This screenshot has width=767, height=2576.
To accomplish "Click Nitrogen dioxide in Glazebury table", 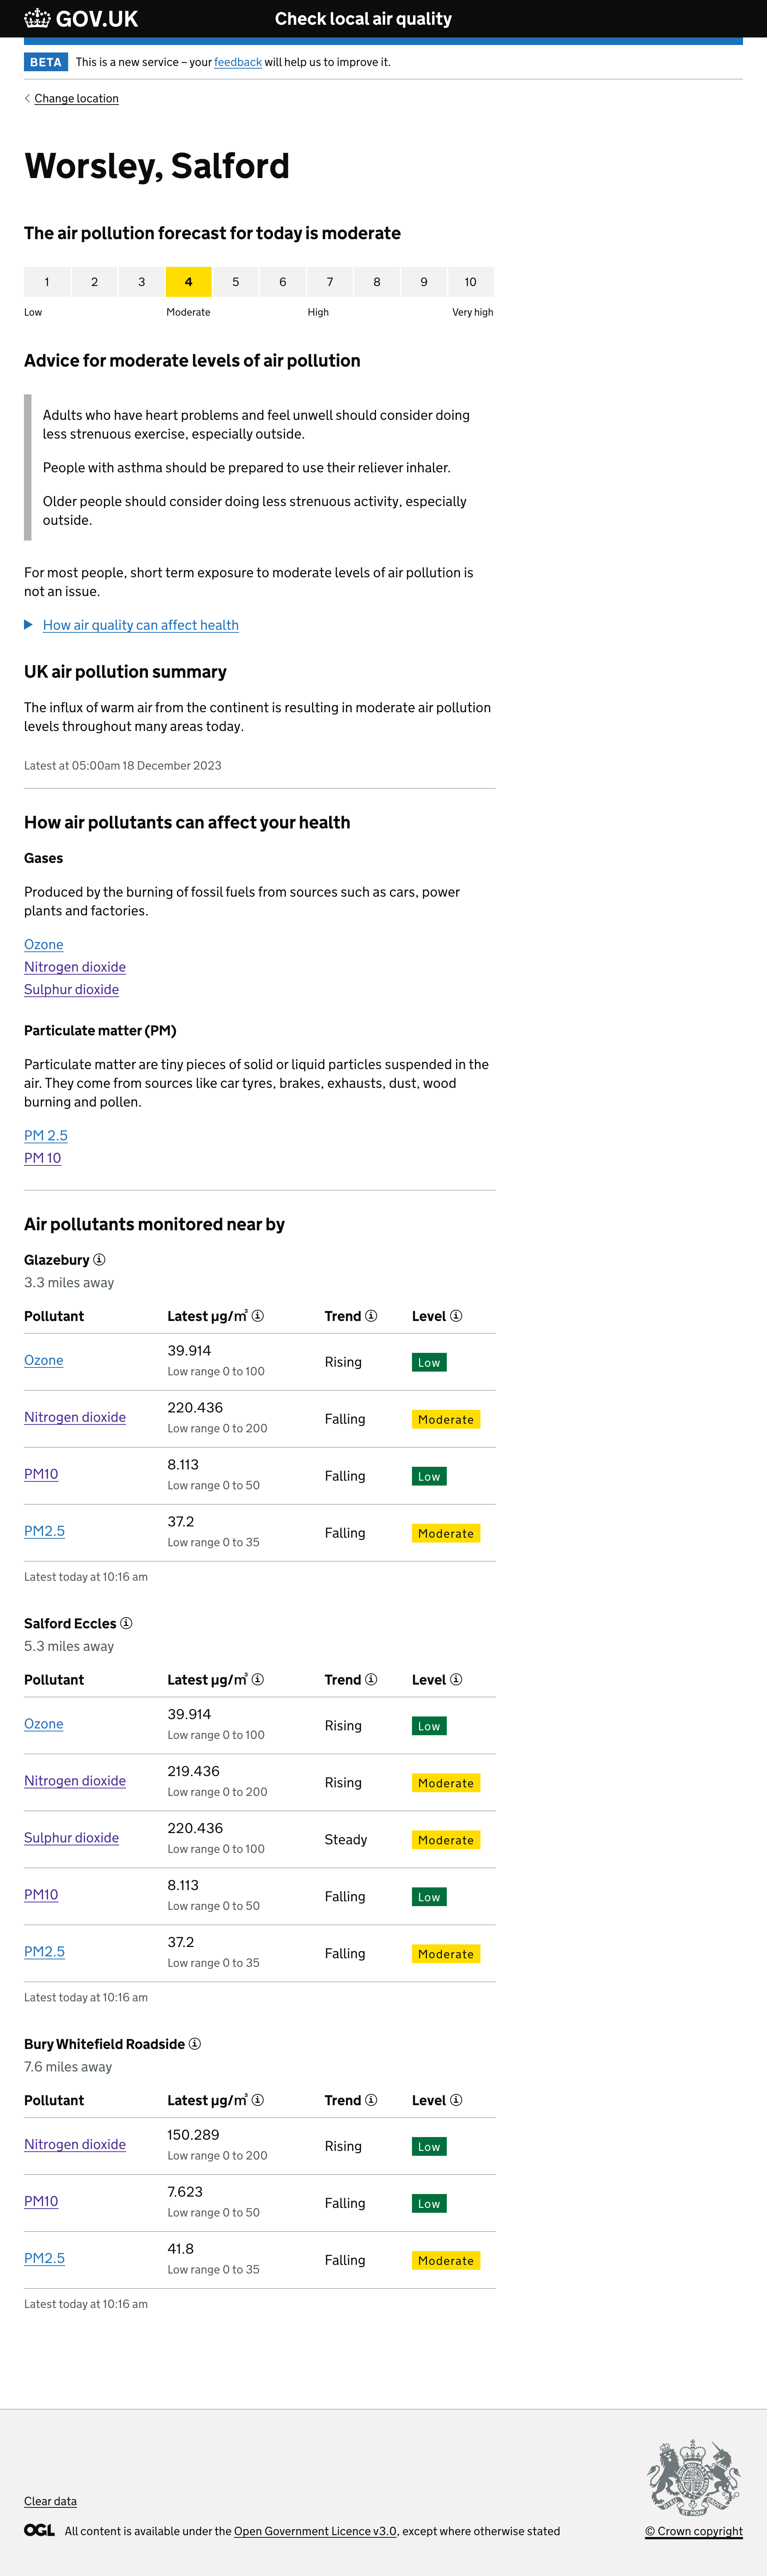I will click(x=75, y=1417).
